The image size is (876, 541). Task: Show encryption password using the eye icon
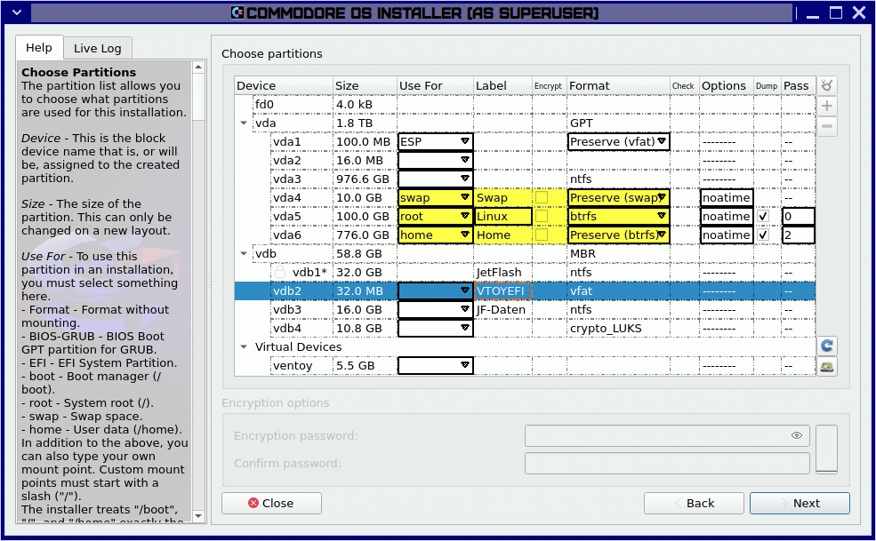797,435
